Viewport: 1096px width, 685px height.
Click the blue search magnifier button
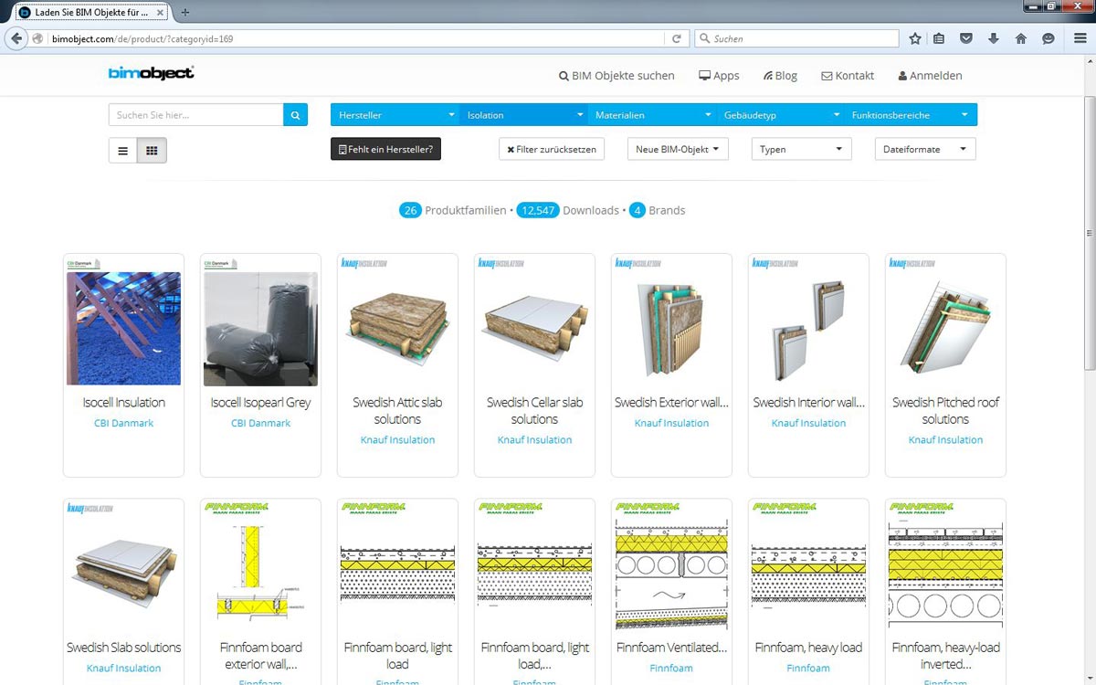point(295,115)
